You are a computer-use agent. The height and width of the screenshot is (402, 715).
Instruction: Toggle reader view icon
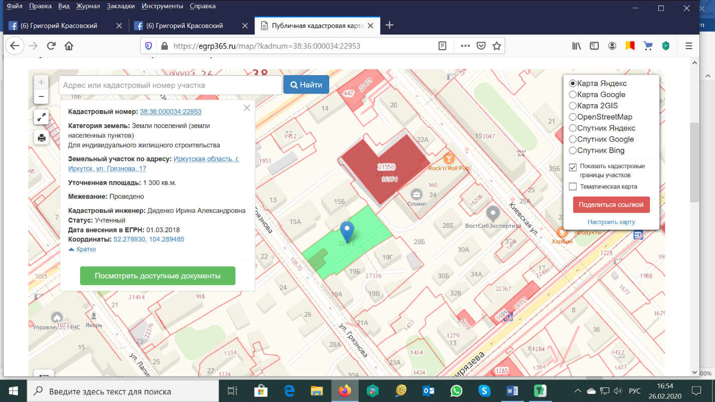pyautogui.click(x=442, y=46)
